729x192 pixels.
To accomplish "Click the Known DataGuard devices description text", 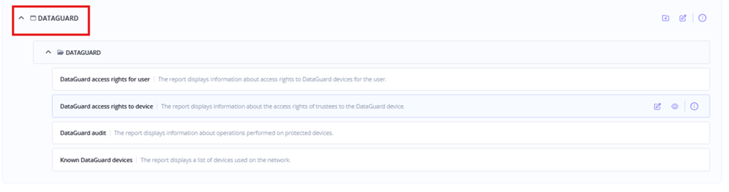I will point(215,160).
